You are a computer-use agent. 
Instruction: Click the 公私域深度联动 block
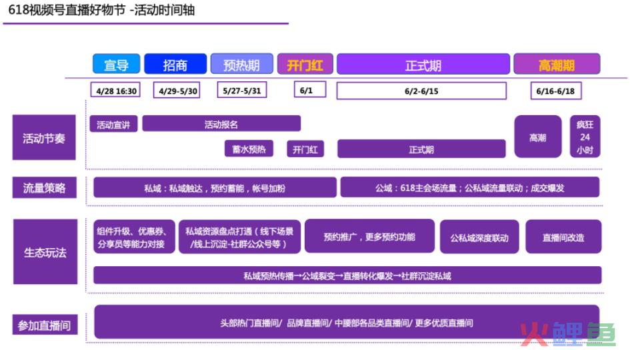pos(479,237)
